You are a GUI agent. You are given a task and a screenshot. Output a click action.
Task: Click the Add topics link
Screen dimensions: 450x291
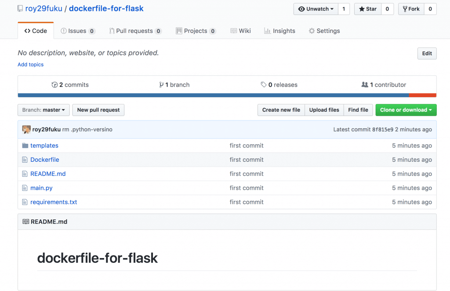click(x=30, y=65)
